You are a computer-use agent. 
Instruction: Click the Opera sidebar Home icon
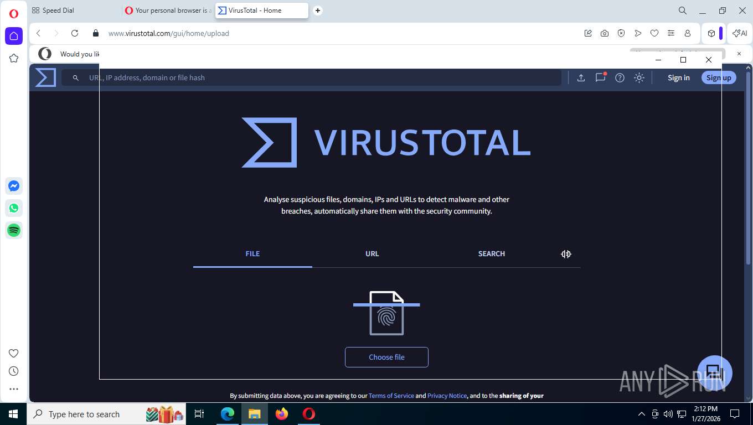pos(14,36)
